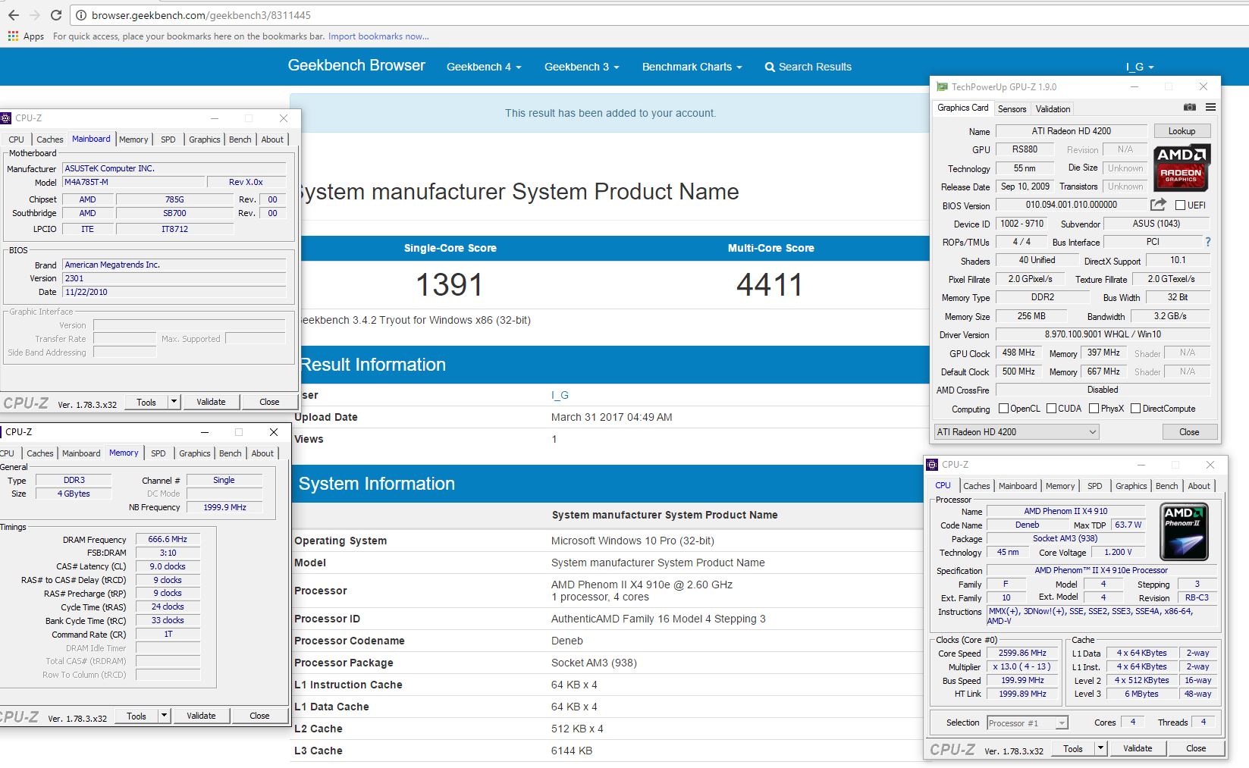1249x768 pixels.
Task: Reload the page with refresh icon
Action: pyautogui.click(x=56, y=15)
